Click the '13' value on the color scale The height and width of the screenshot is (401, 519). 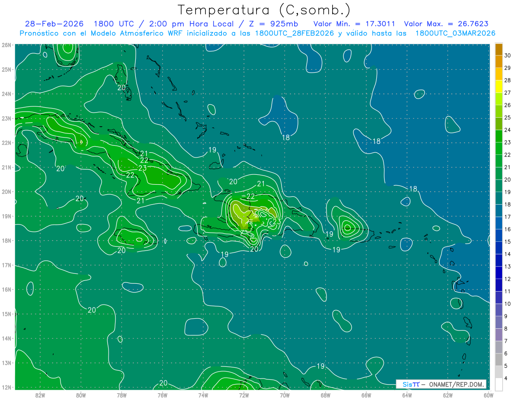point(507,266)
